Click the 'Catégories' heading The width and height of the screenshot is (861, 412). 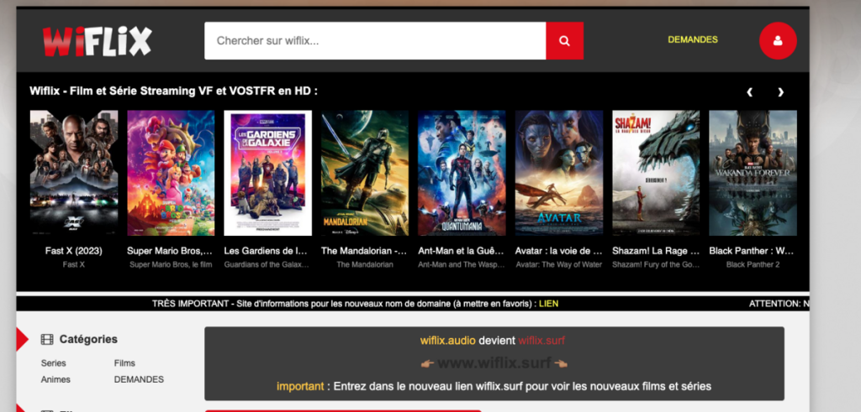click(88, 340)
